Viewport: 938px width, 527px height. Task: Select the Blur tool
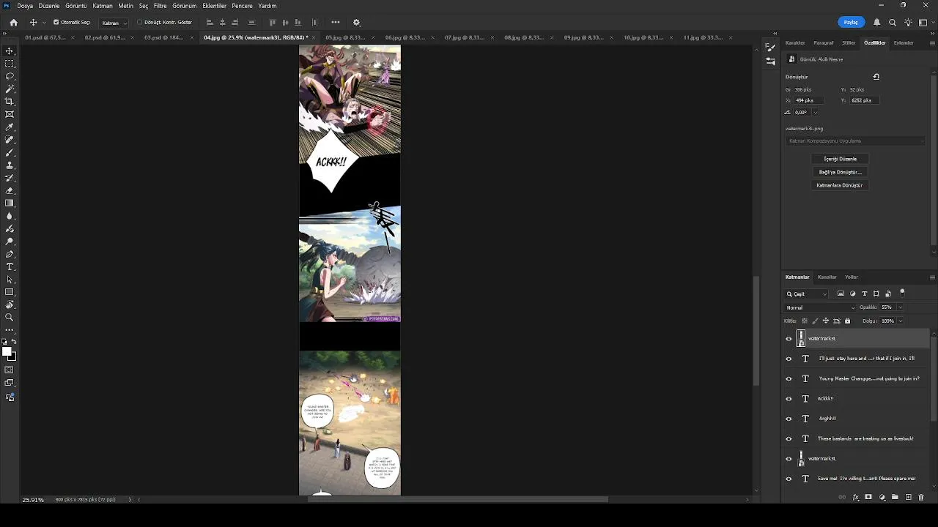[10, 215]
